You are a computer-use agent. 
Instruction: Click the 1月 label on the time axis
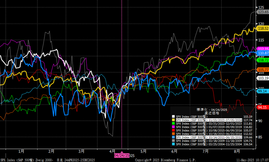pos(21,151)
